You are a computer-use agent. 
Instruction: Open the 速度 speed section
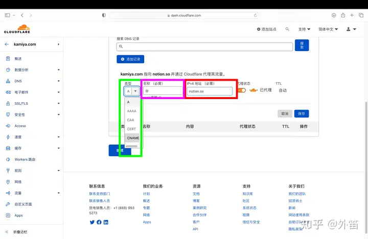18,137
